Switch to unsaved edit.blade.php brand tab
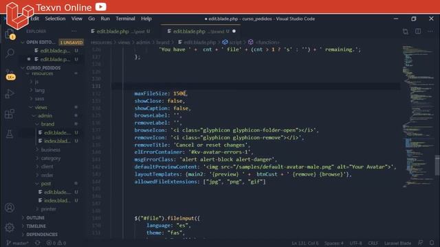Viewport: 440px width, 247px height. (x=201, y=32)
